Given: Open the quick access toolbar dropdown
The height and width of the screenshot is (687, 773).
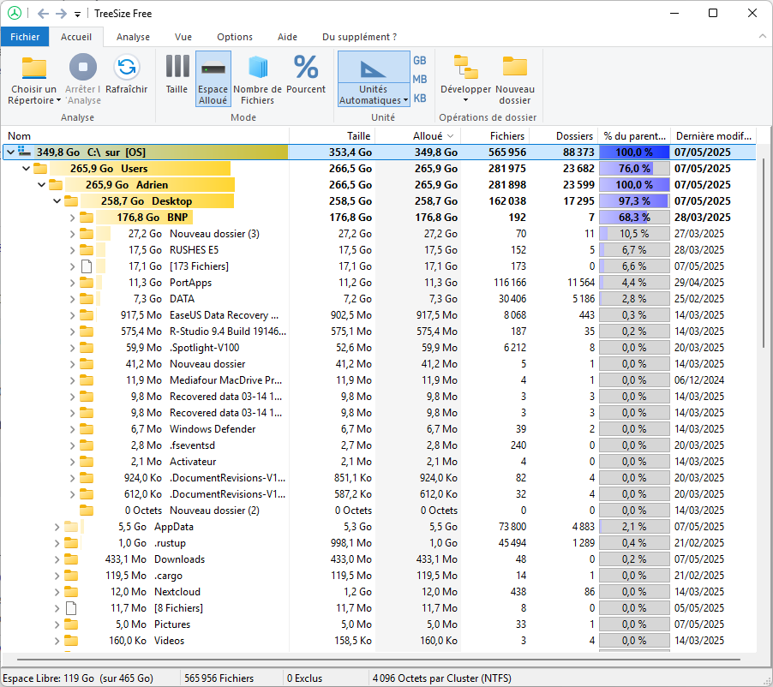Looking at the screenshot, I should point(77,15).
